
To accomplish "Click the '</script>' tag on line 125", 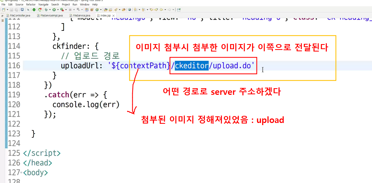I will [x=42, y=153].
